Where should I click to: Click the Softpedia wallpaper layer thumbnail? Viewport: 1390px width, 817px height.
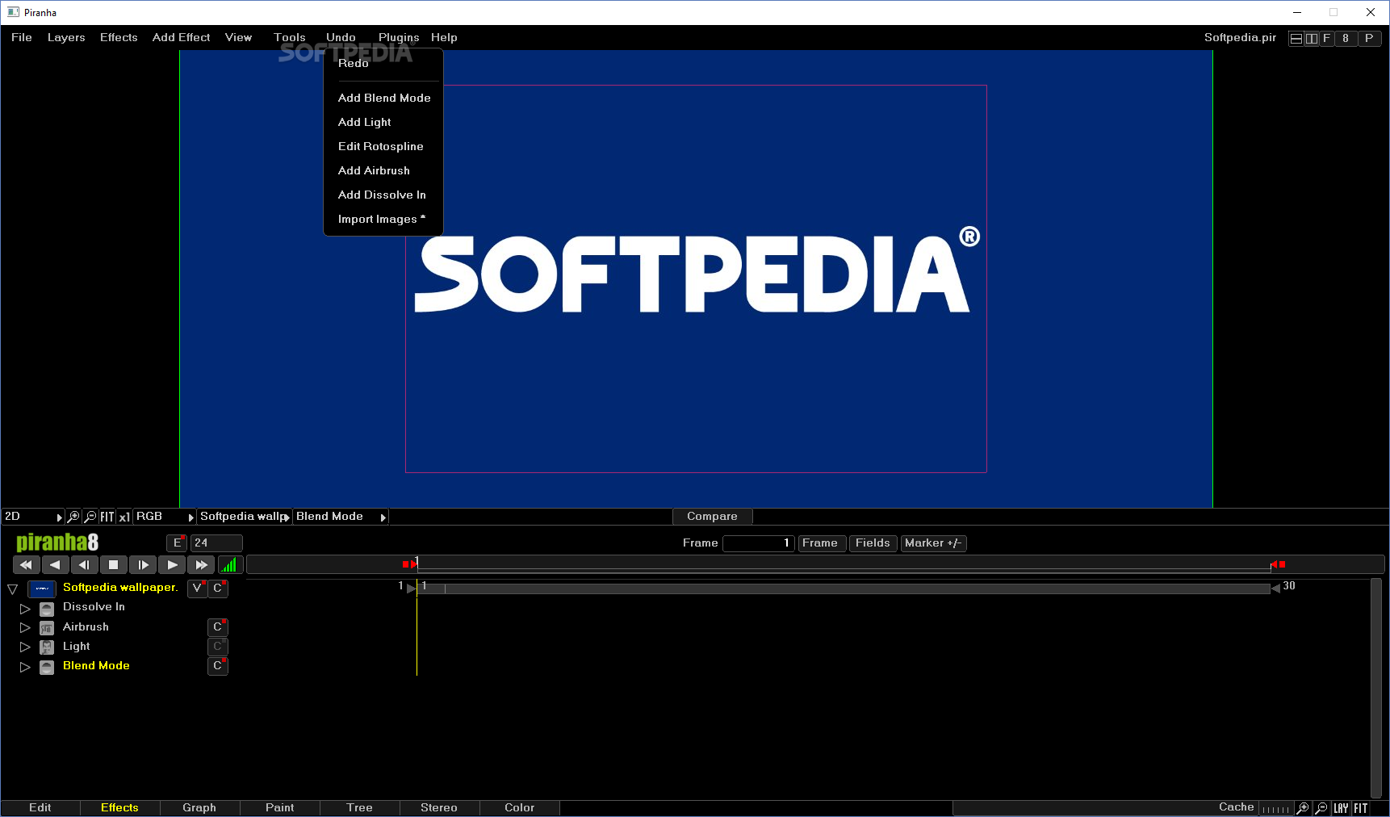coord(42,589)
